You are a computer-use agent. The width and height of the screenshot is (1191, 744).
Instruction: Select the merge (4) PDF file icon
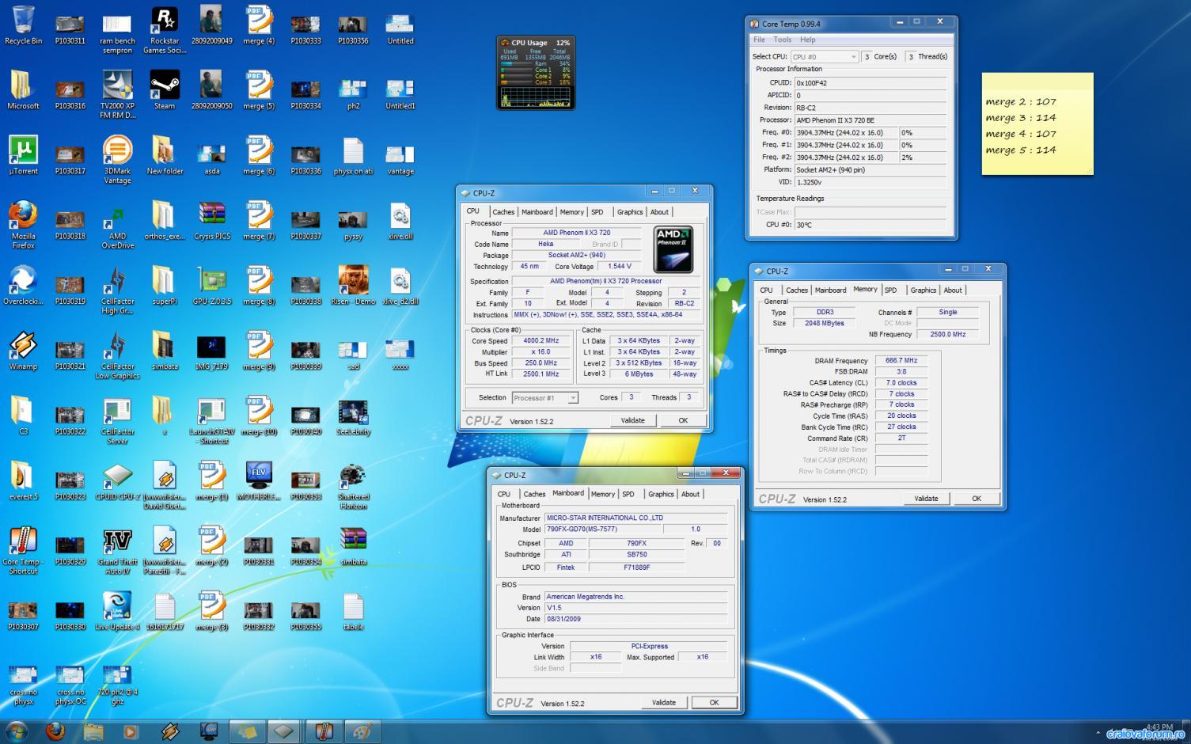259,25
